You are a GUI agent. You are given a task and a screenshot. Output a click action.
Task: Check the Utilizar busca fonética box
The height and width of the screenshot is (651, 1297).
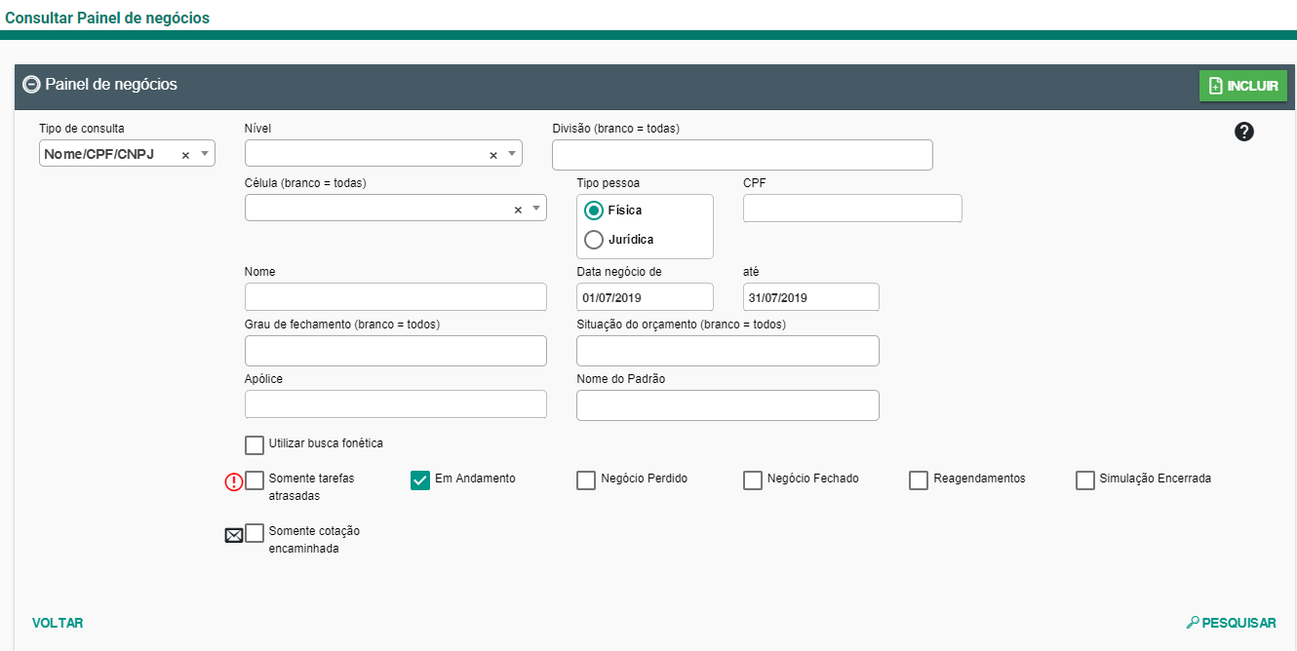(255, 445)
